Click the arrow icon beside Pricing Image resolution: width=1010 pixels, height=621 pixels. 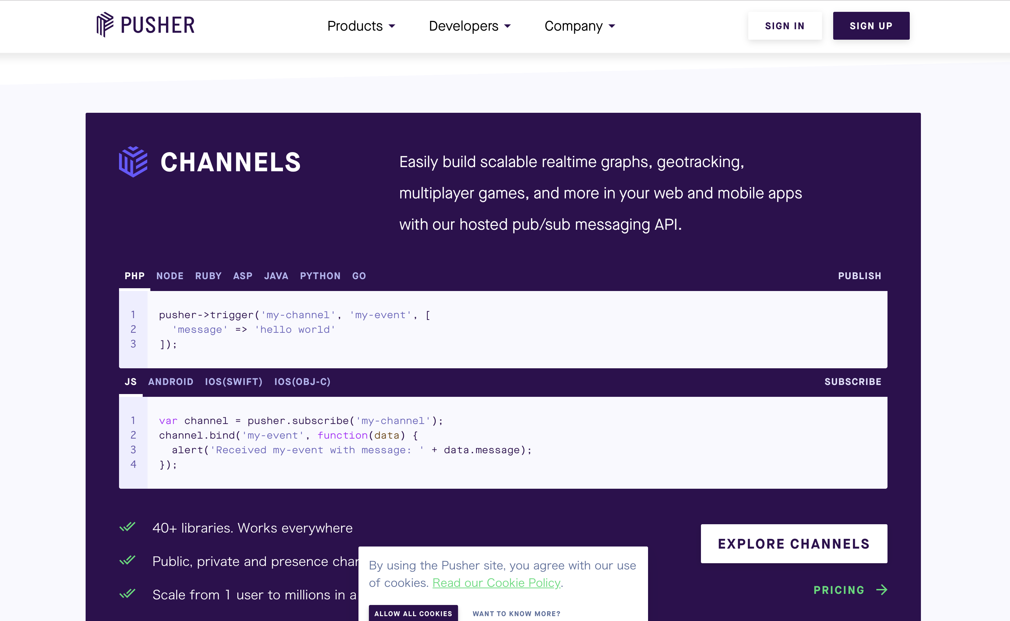tap(882, 590)
